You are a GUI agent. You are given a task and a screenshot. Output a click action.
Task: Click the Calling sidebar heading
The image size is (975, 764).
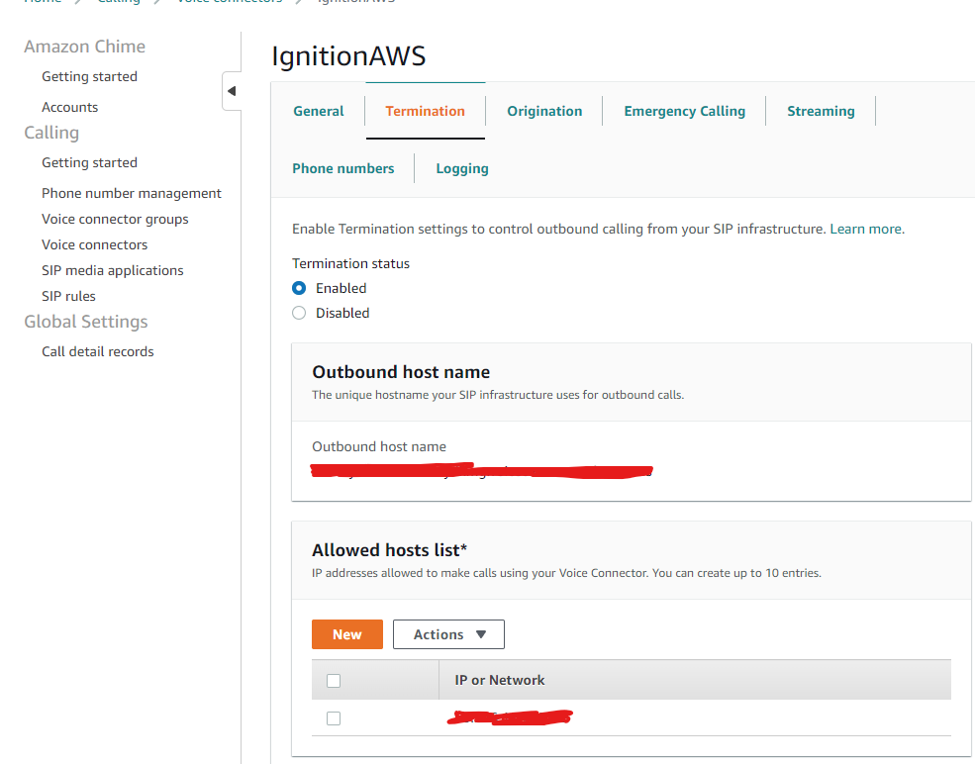click(x=51, y=133)
